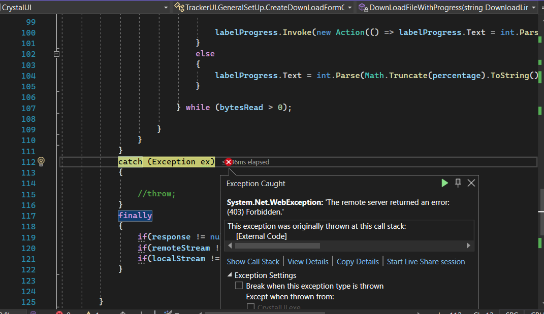Click '(Exception ex)' on line 112

pyautogui.click(x=181, y=162)
